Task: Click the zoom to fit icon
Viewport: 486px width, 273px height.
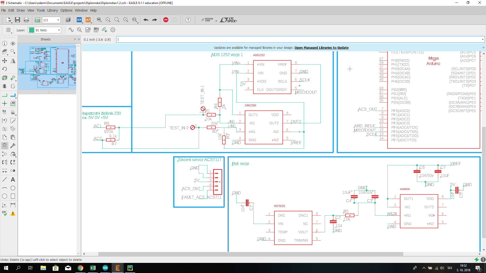Action: pyautogui.click(x=99, y=20)
